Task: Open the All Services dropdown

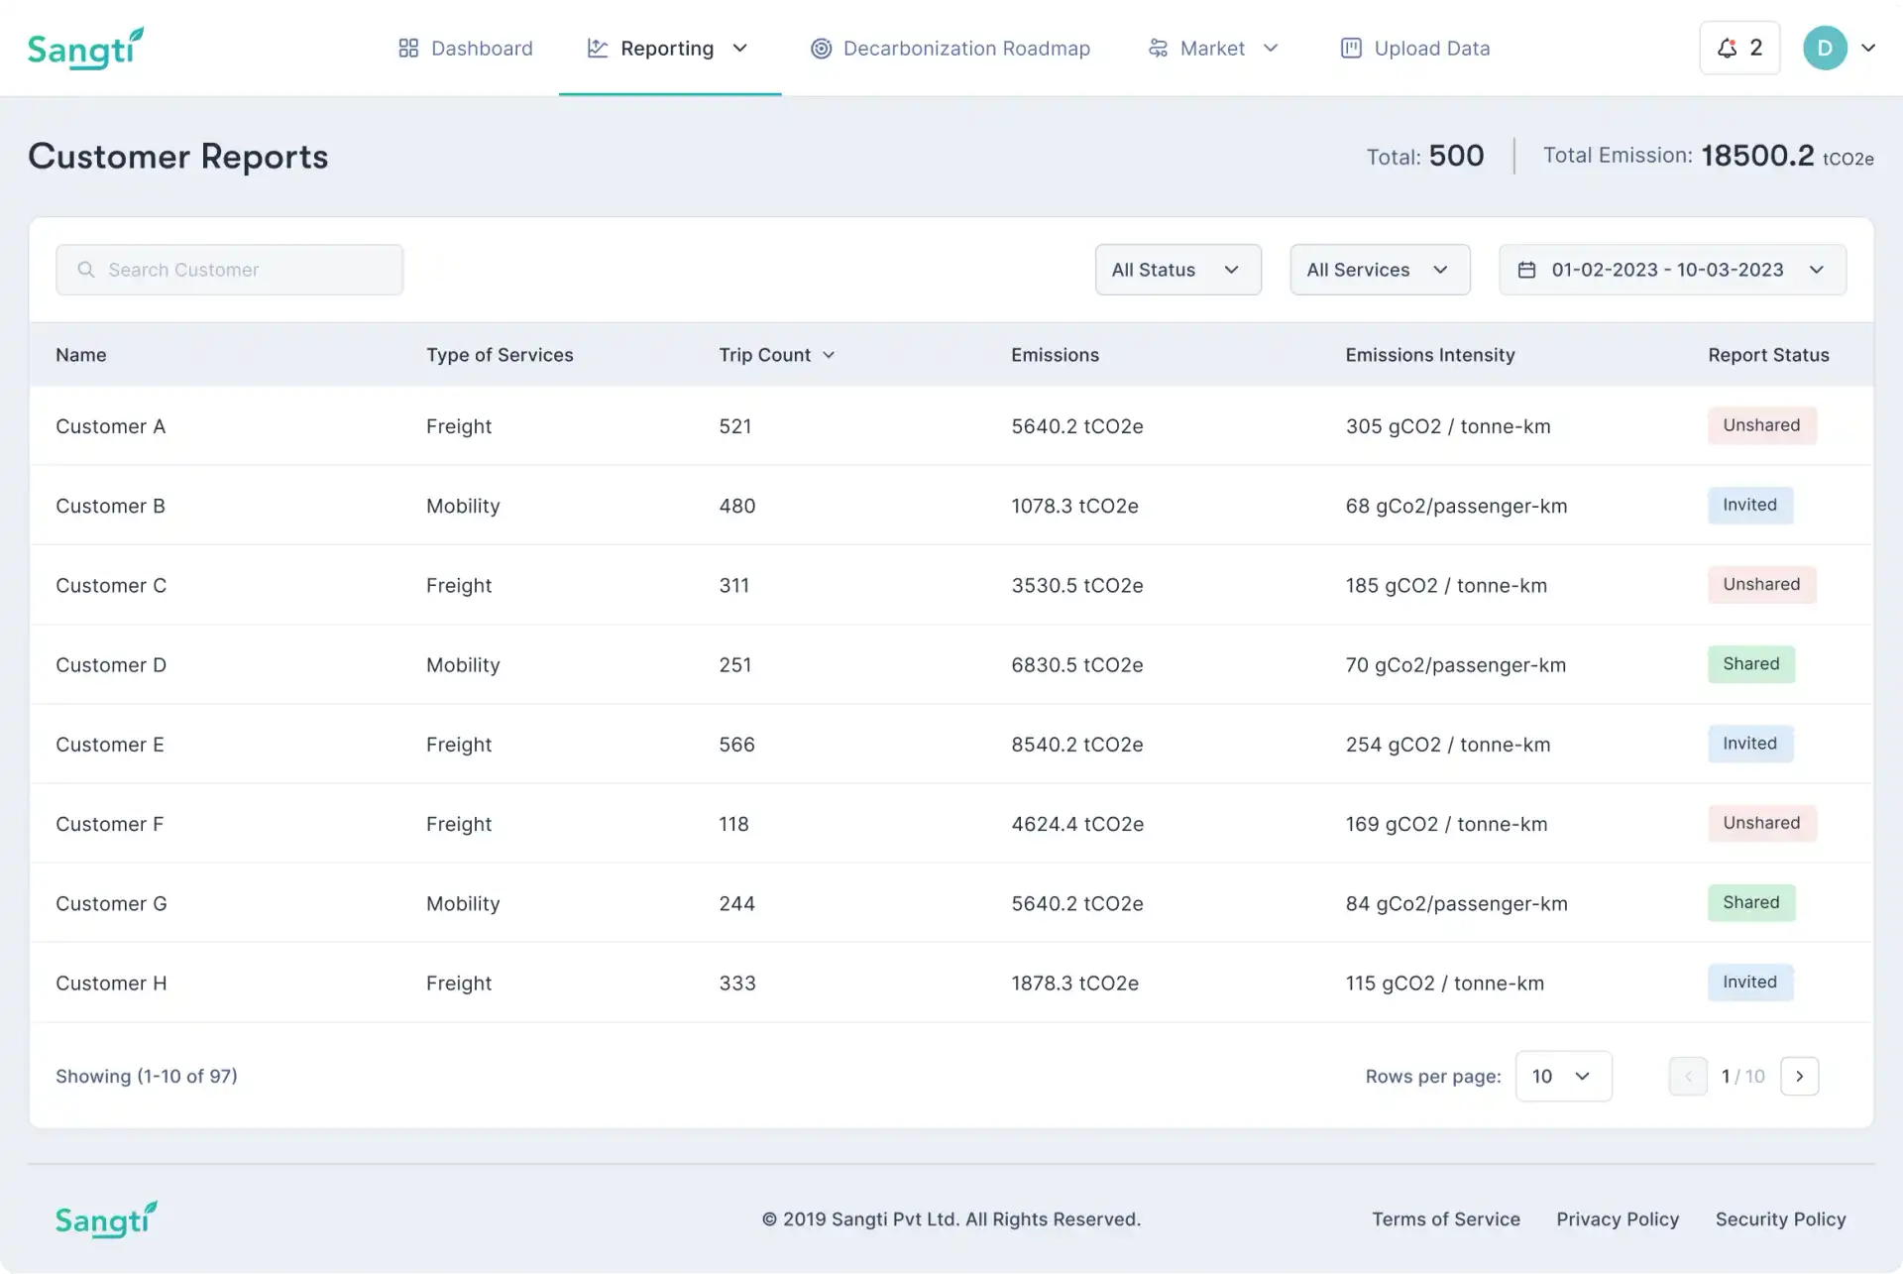Action: tap(1380, 270)
